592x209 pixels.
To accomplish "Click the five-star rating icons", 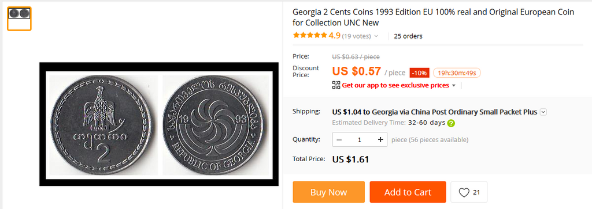I will [310, 36].
